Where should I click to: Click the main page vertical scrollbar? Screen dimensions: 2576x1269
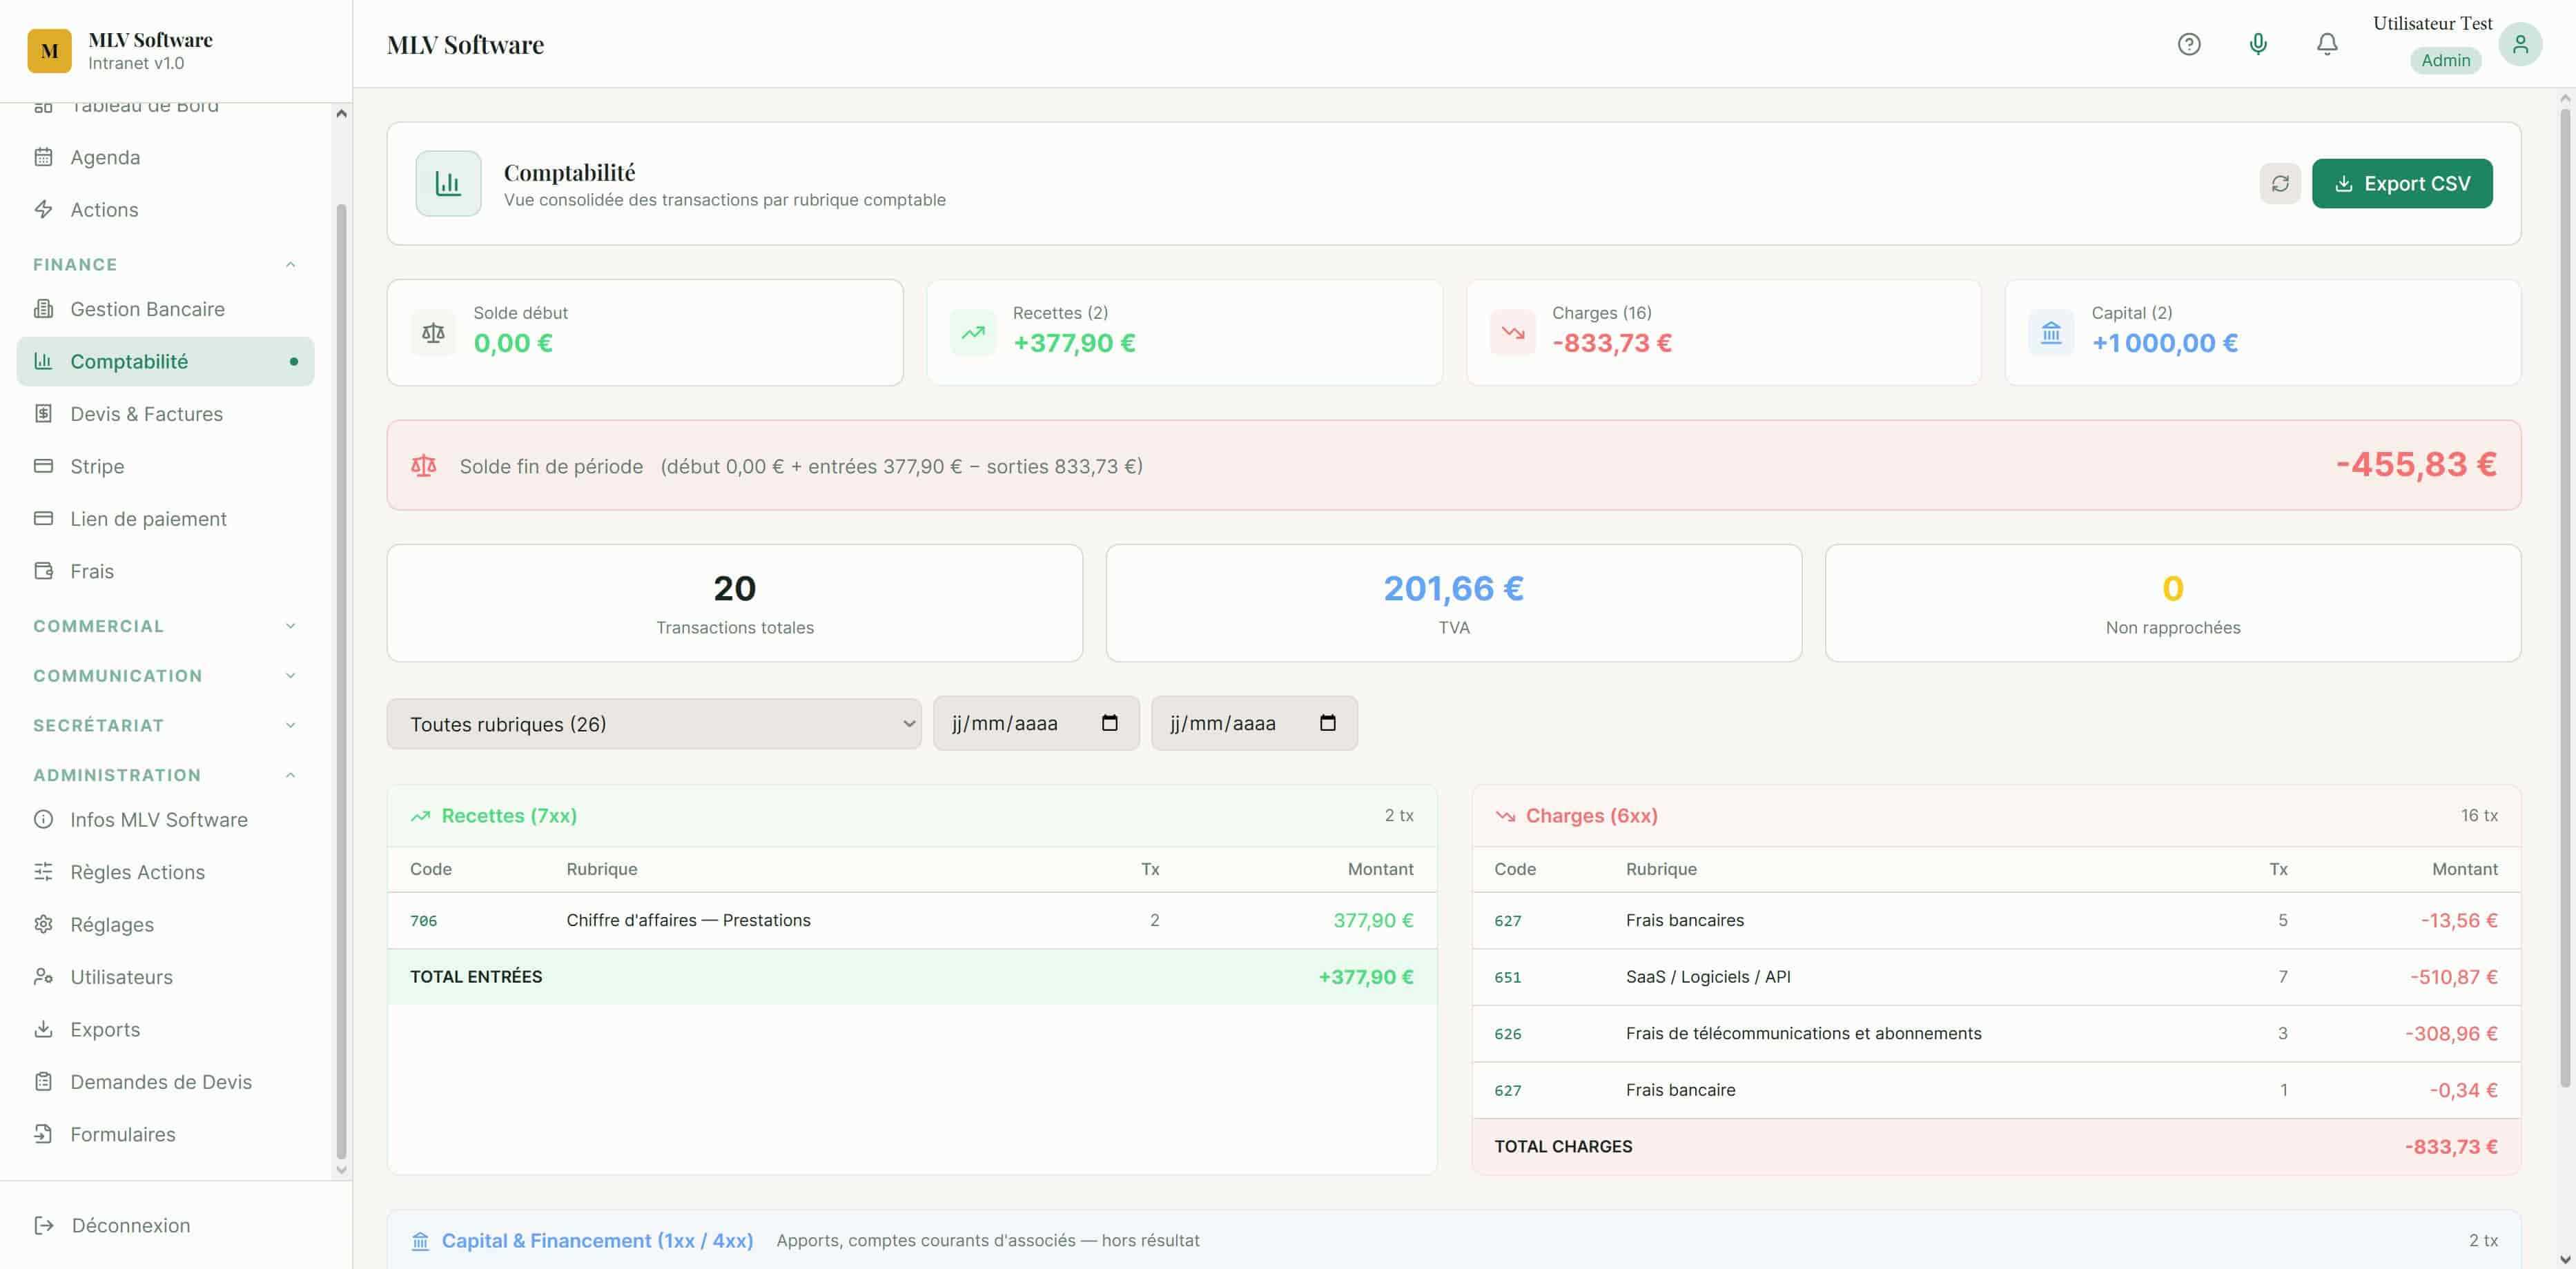point(2565,598)
